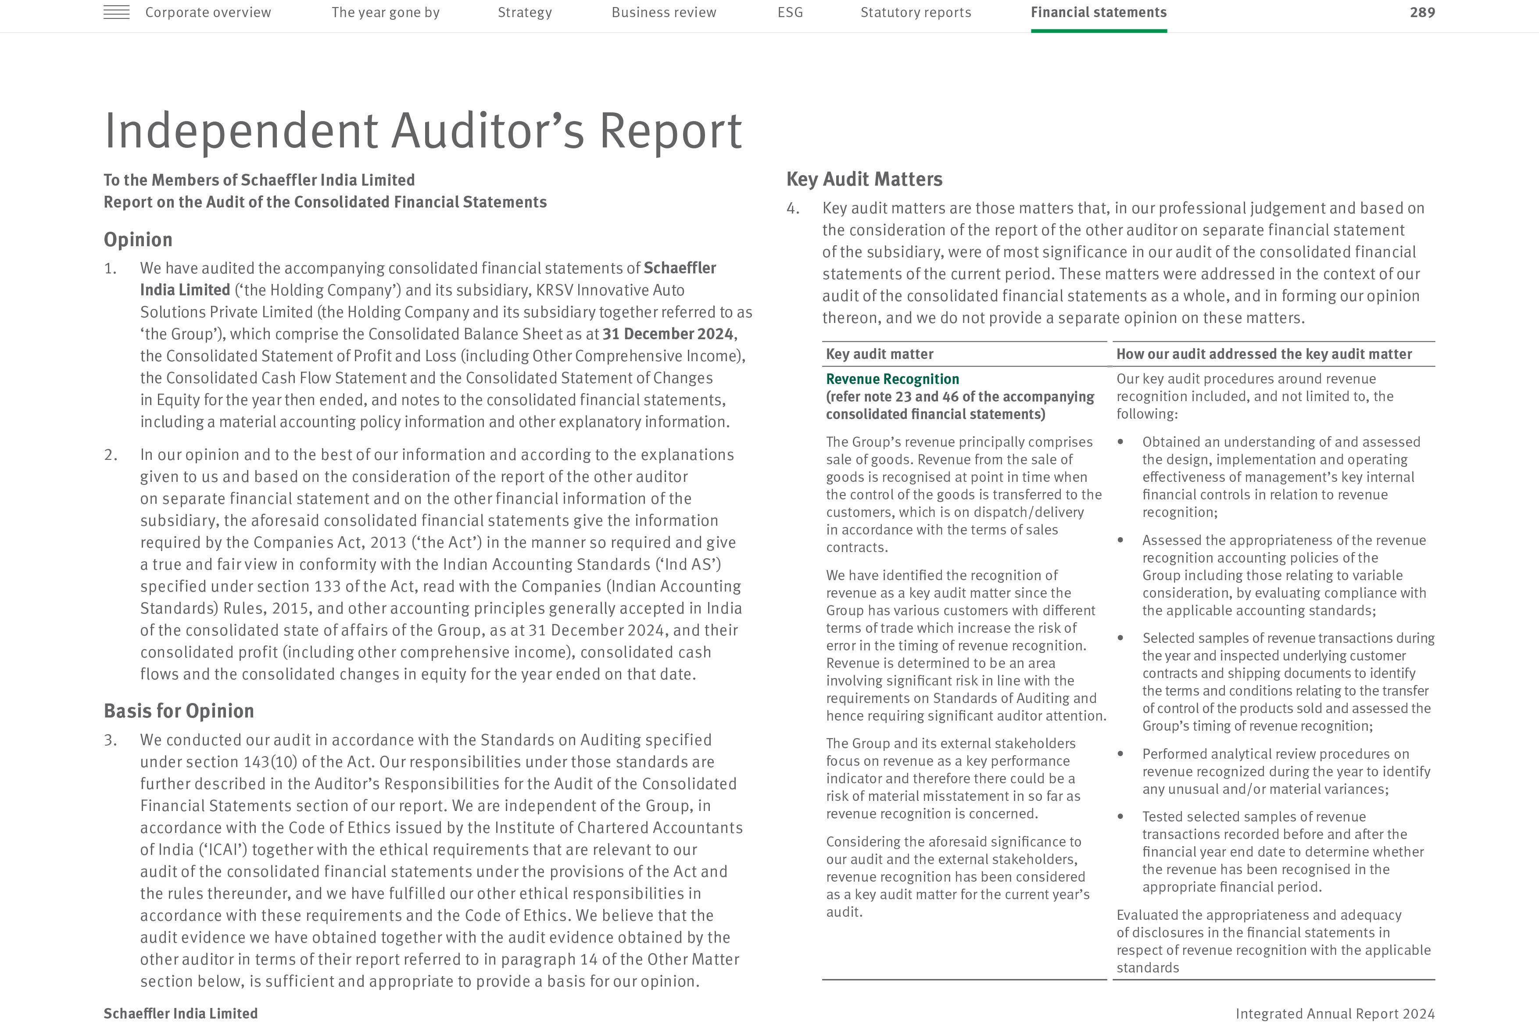This screenshot has width=1539, height=1026.
Task: Click Schaeffler India Limited footer text
Action: coord(180,1013)
